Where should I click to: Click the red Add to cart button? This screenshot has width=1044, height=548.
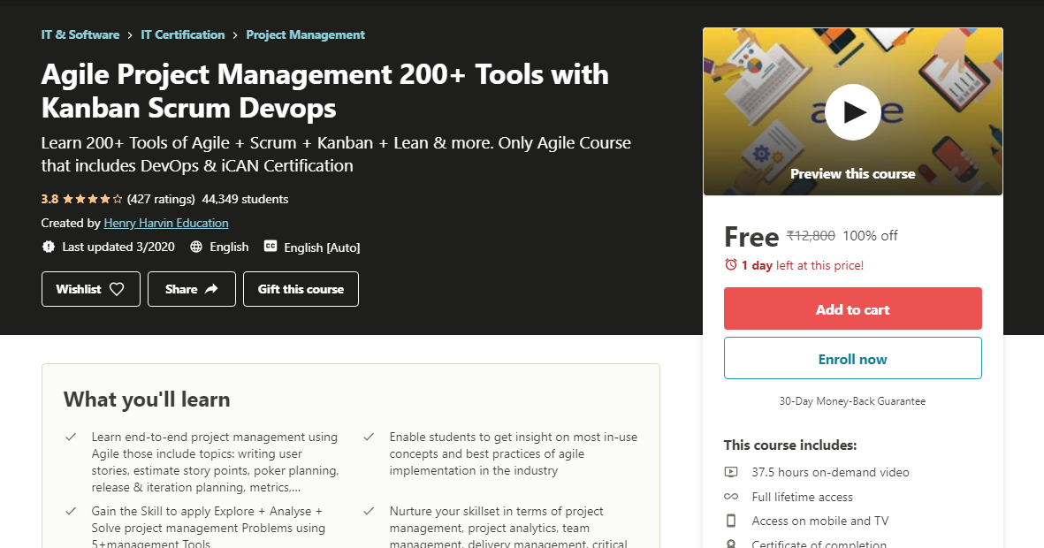coord(853,308)
